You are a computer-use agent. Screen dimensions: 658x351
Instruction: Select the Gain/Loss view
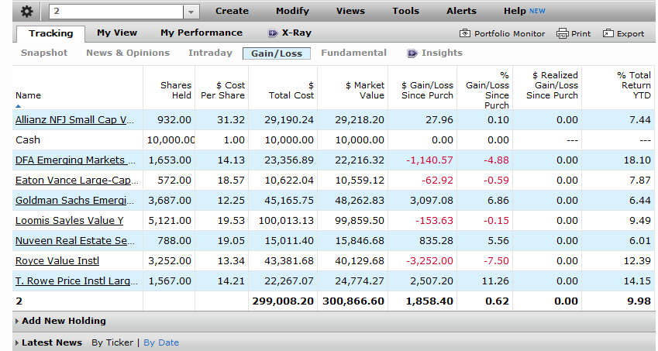point(277,53)
